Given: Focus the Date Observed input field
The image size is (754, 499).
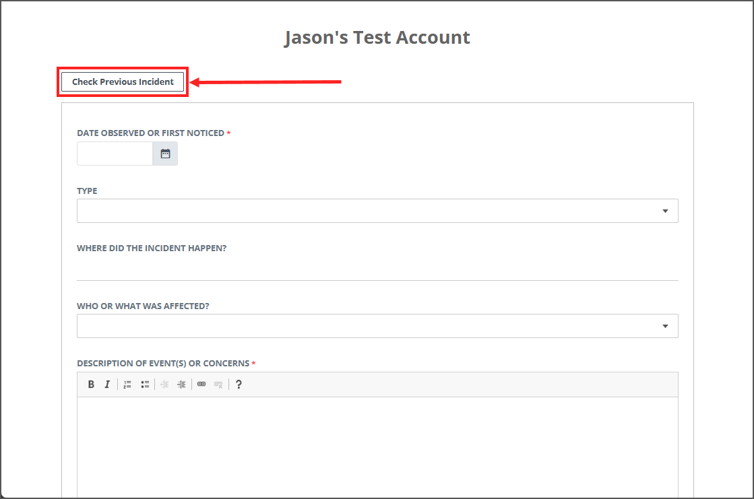Looking at the screenshot, I should tap(115, 154).
